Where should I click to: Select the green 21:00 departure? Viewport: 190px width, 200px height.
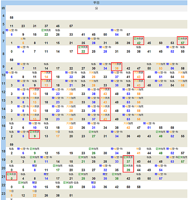(x=11, y=179)
